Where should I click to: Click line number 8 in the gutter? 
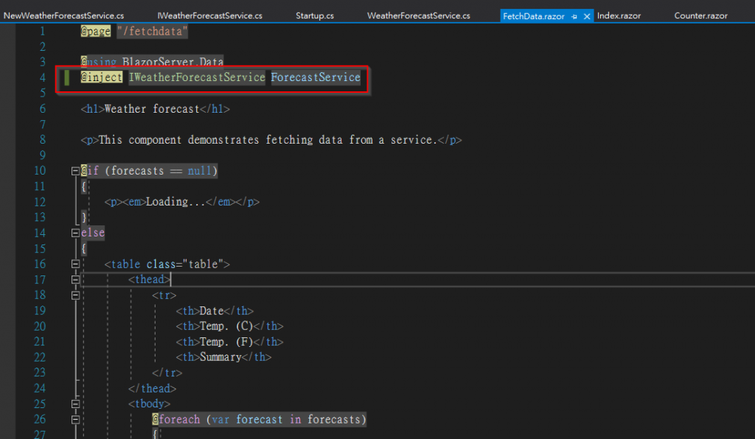(x=42, y=140)
